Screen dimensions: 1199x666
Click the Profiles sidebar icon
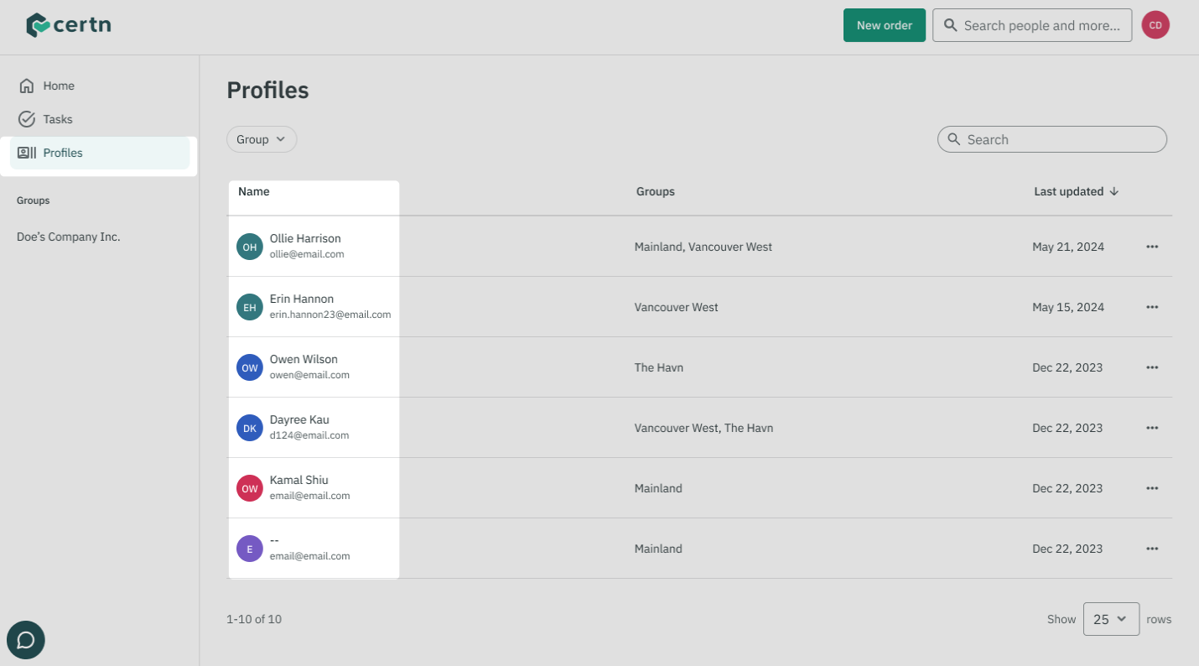26,153
